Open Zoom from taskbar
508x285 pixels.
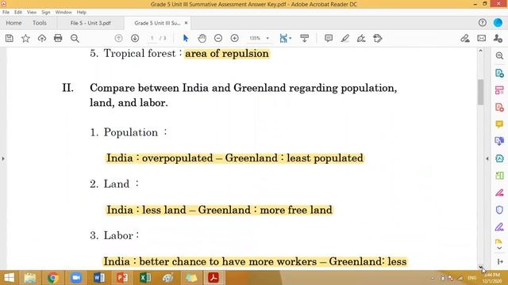(x=76, y=278)
